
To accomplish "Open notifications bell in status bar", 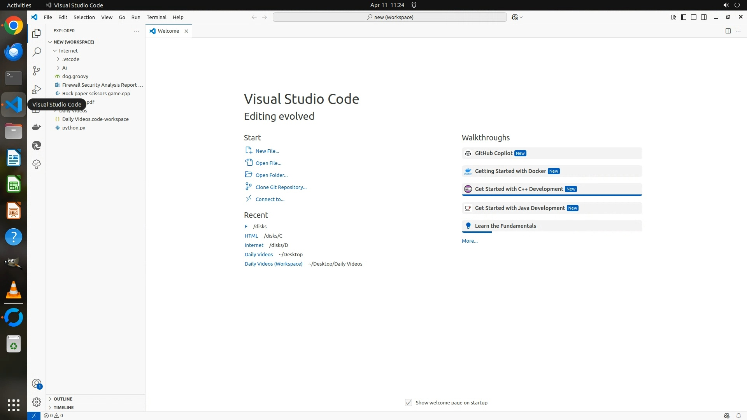I will [x=738, y=416].
